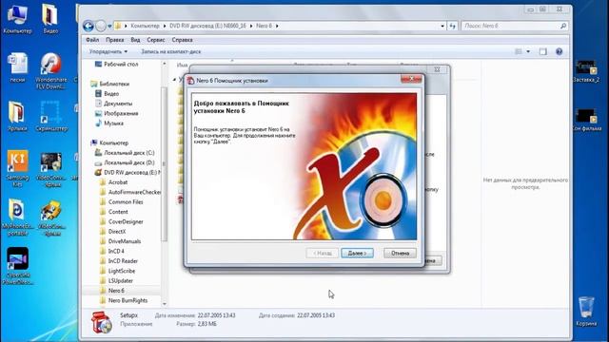
Task: Select the Acrobat folder in tree
Action: 118,182
